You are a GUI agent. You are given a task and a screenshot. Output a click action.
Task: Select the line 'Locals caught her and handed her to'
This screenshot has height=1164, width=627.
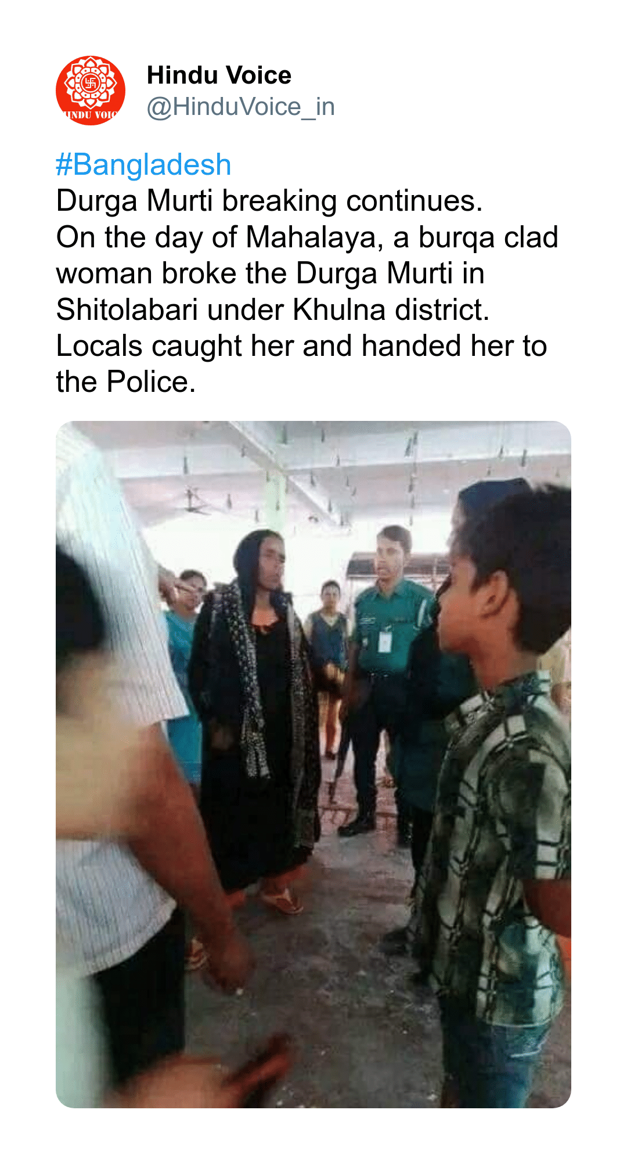[x=301, y=346]
